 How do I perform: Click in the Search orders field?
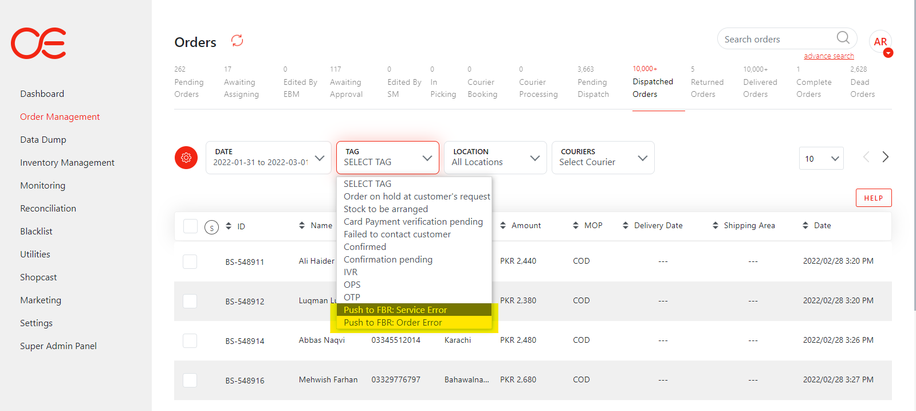point(776,40)
